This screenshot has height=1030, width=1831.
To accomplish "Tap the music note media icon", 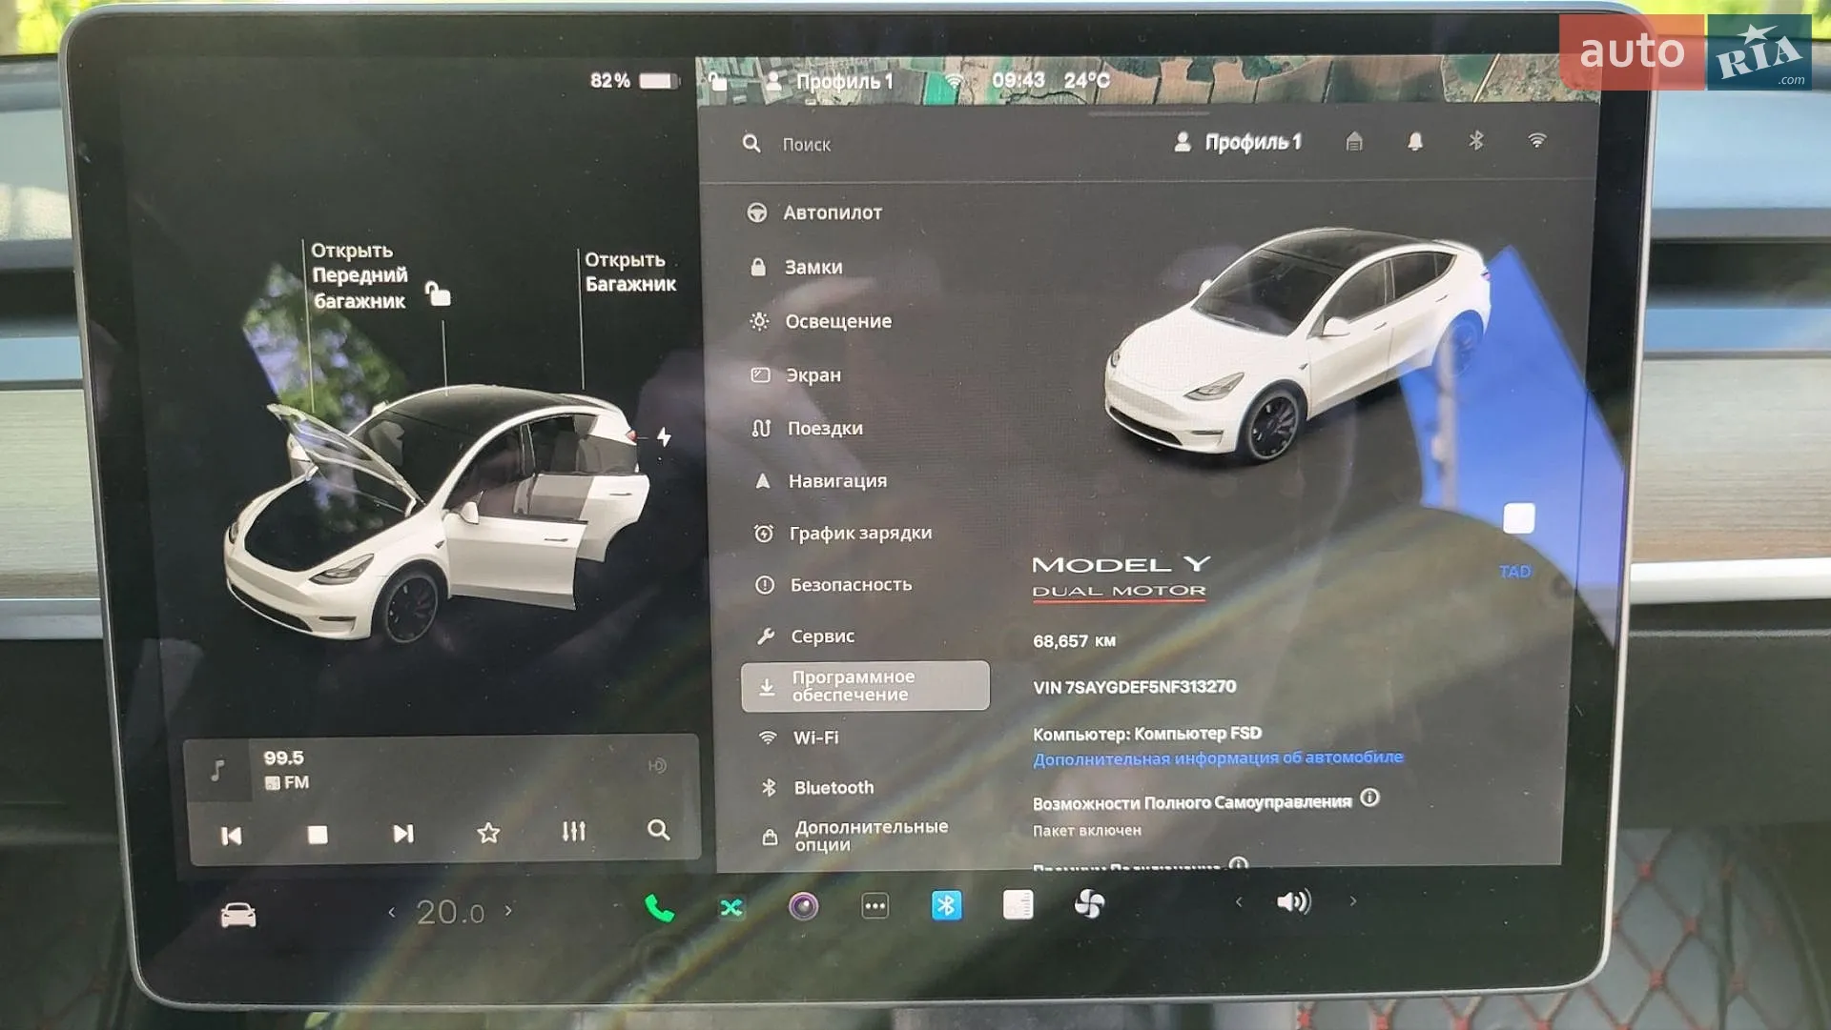I will point(217,770).
